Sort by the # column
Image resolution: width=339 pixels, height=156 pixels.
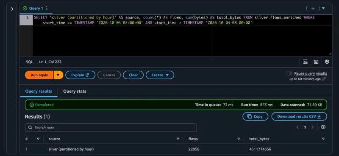click(x=38, y=139)
